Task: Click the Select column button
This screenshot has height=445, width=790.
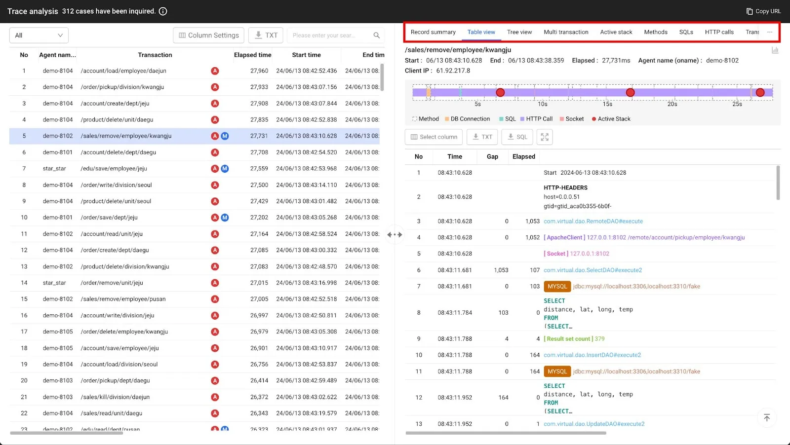Action: click(x=434, y=137)
